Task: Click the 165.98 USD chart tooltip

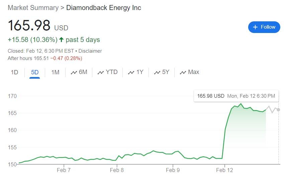Action: 236,96
